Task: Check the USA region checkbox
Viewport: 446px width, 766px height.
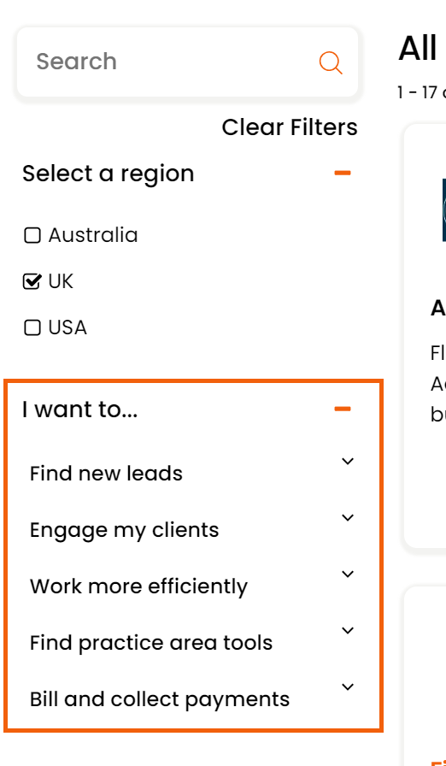Action: pyautogui.click(x=32, y=327)
